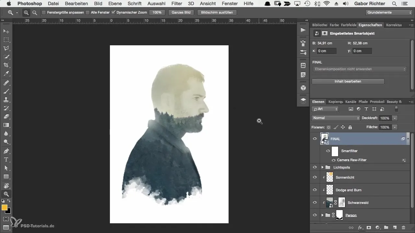Click the 100% zoom button
This screenshot has height=233, width=415.
pos(157,13)
